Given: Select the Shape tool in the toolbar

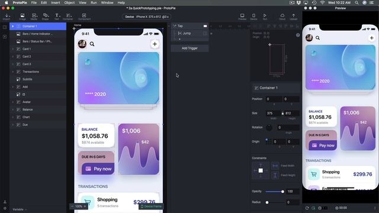Looking at the screenshot, I should 45,17.
